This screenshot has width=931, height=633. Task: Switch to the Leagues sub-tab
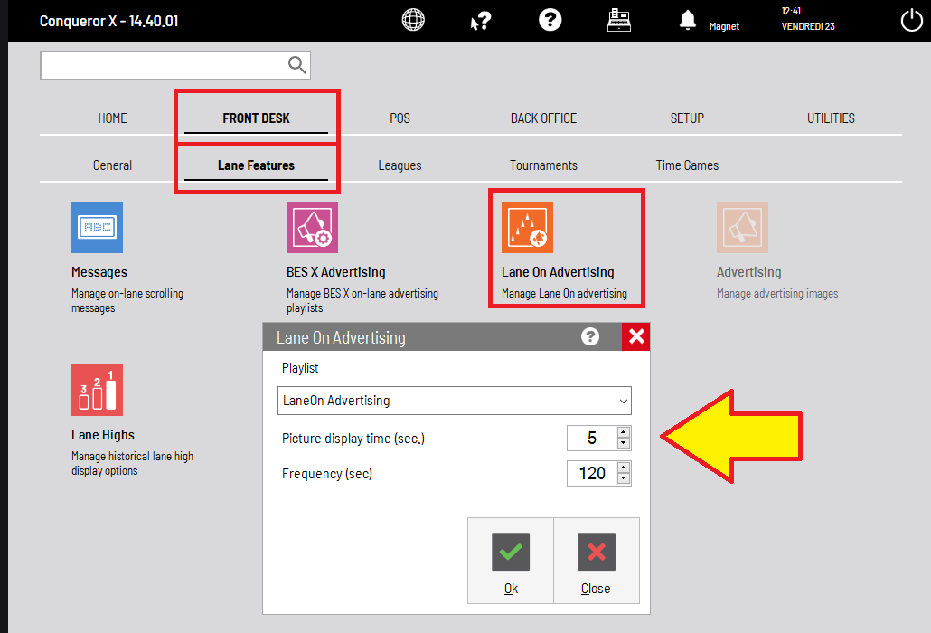click(x=400, y=165)
